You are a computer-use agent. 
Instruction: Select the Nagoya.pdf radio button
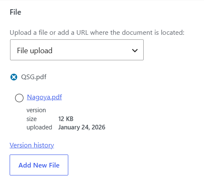[19, 98]
